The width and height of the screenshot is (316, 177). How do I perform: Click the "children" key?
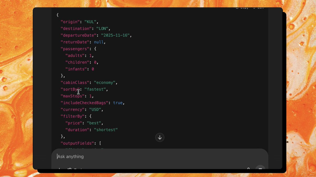[x=77, y=62]
